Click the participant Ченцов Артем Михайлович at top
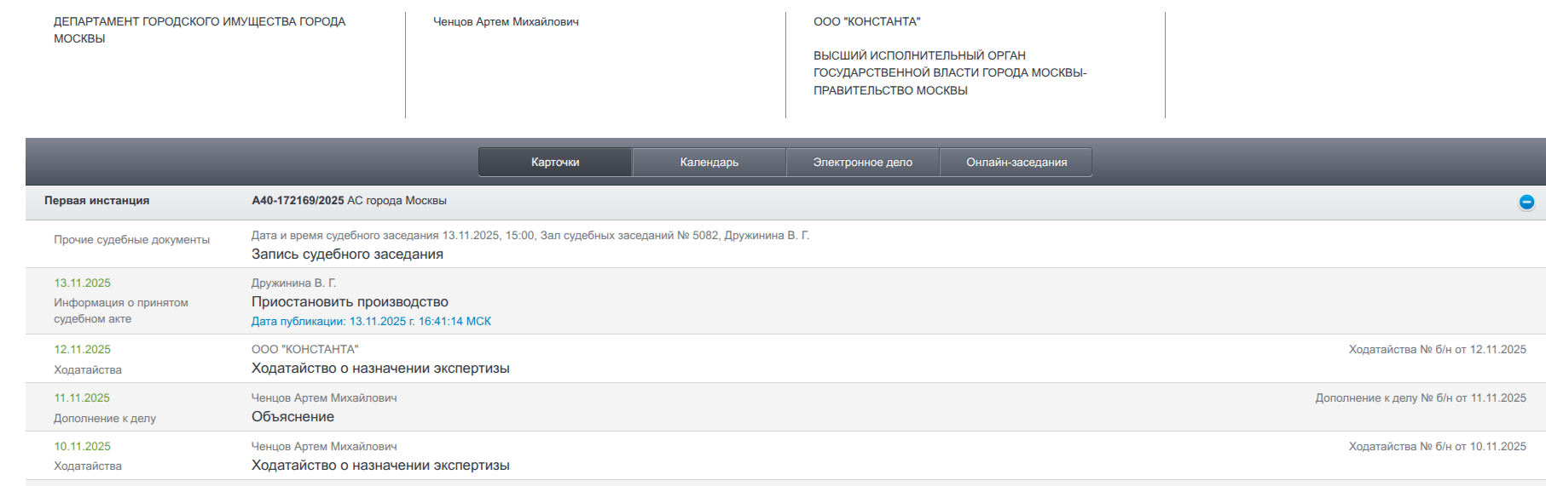Viewport: 1546px width, 486px height. (x=506, y=22)
